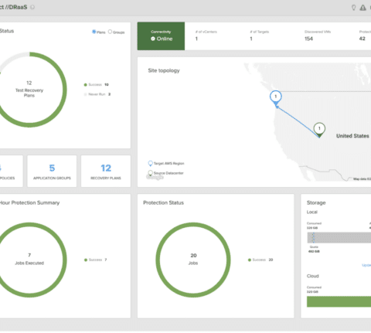
Task: Select the Plans radio button
Action: pyautogui.click(x=94, y=32)
